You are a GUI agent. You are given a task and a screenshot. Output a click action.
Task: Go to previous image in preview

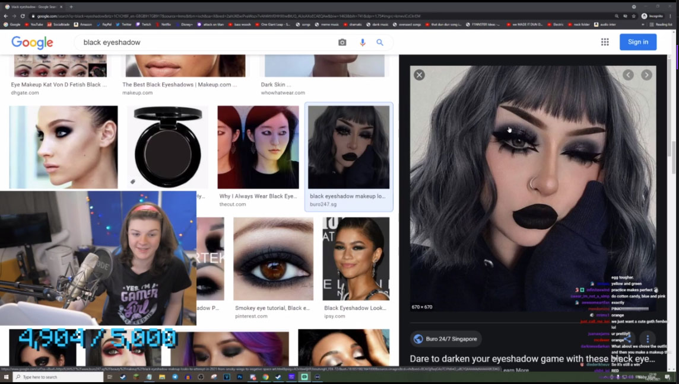pos(629,75)
